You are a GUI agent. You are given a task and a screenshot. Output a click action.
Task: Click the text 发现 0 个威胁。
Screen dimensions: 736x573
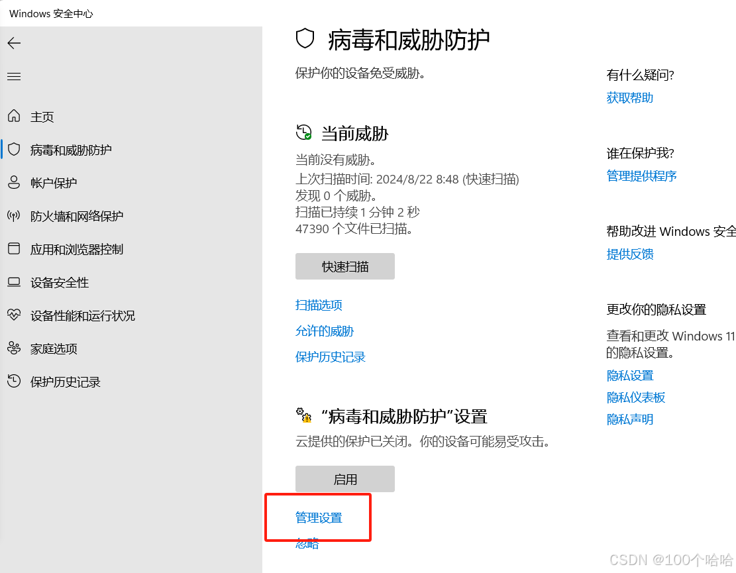click(336, 195)
